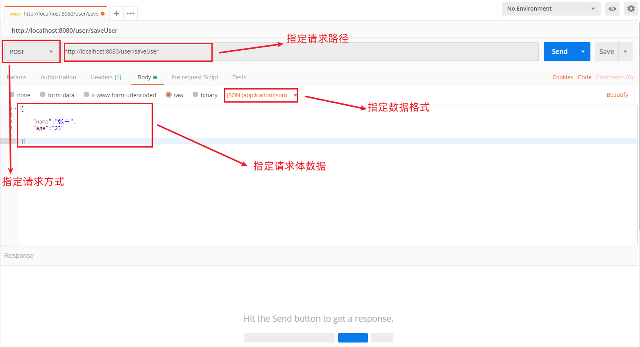Close the unsaved request tab via its orange dot
This screenshot has height=347, width=640.
102,13
